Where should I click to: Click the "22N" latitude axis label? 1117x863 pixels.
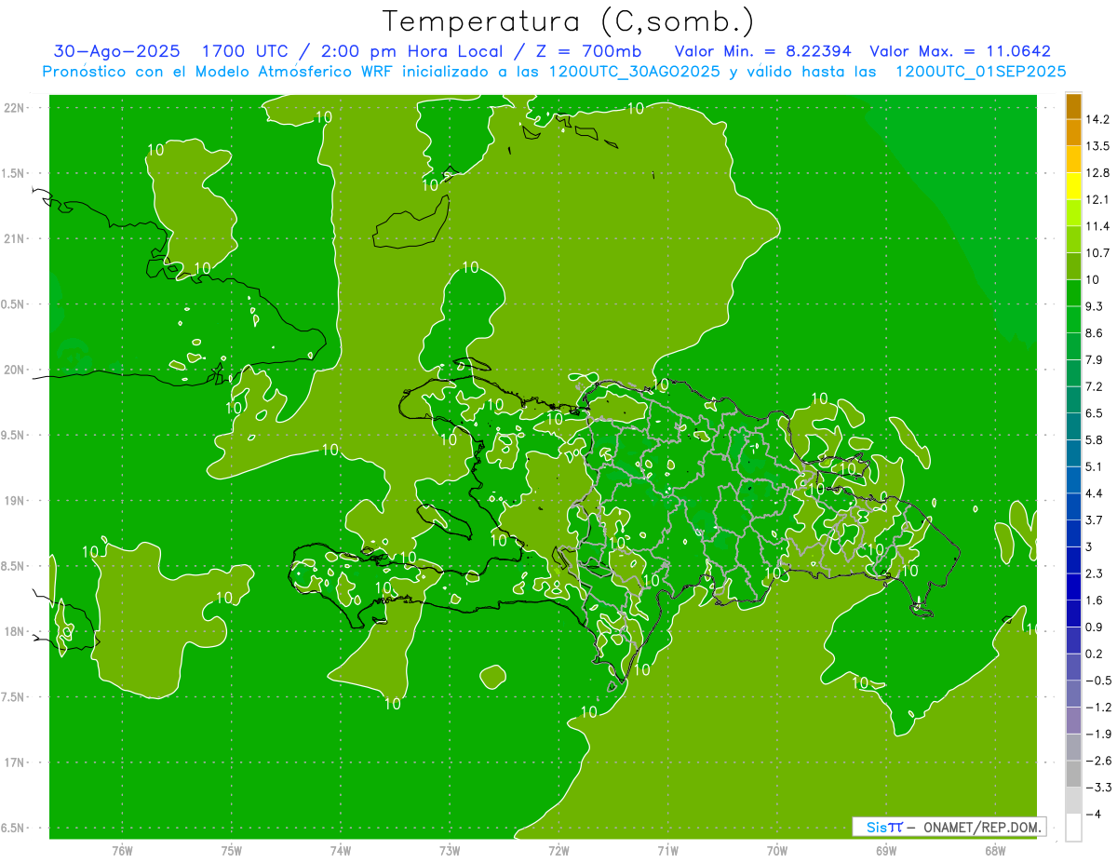pos(15,108)
